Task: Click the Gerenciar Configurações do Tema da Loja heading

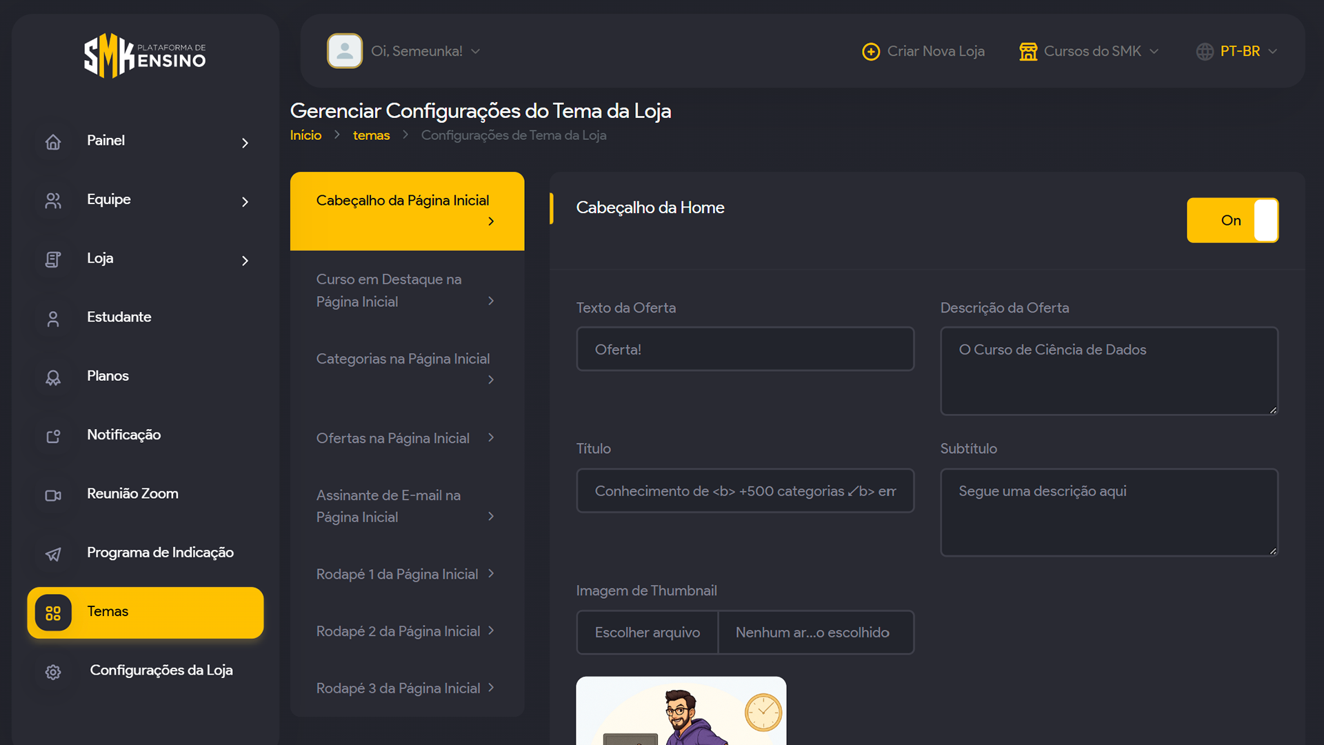Action: [x=481, y=111]
